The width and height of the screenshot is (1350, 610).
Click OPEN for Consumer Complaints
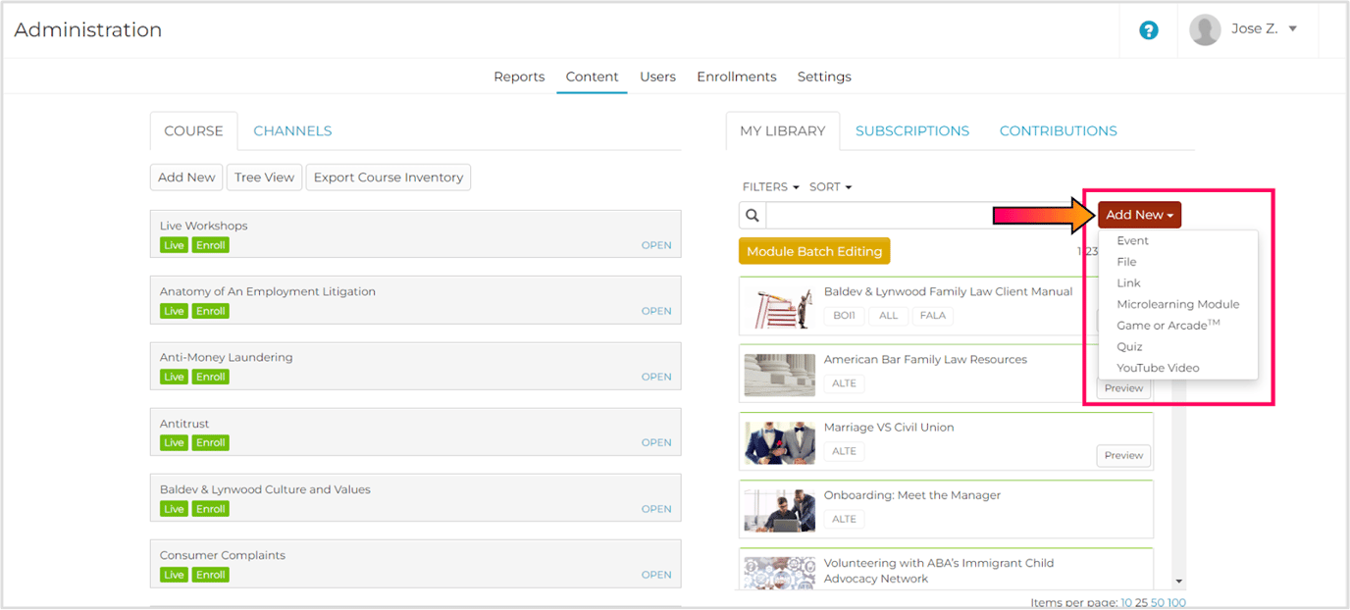pos(656,575)
